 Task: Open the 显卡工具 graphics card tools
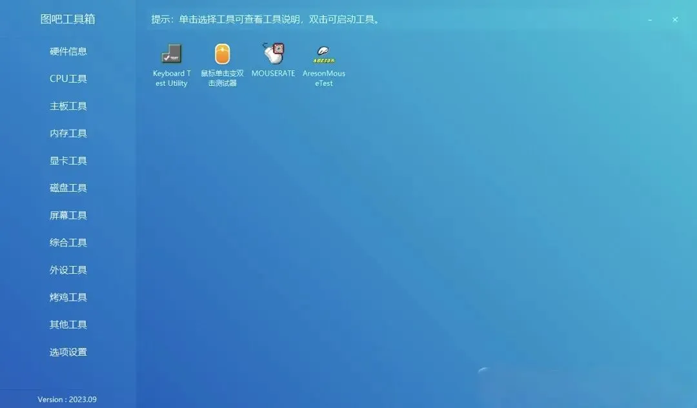click(68, 160)
